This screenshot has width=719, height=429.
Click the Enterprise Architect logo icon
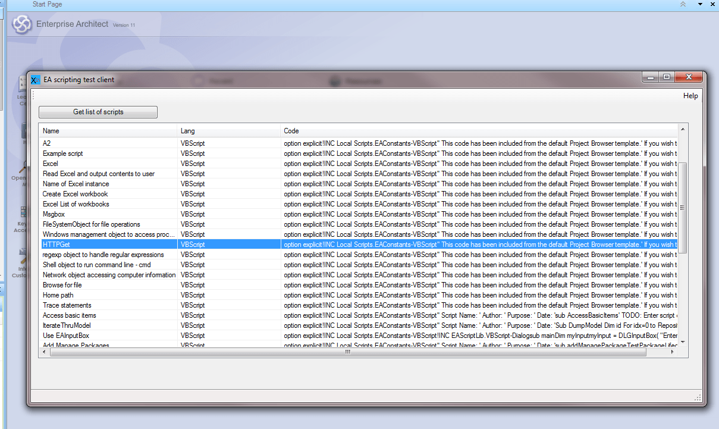click(x=22, y=24)
